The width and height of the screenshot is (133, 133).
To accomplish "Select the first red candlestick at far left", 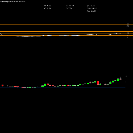I will (2, 85).
